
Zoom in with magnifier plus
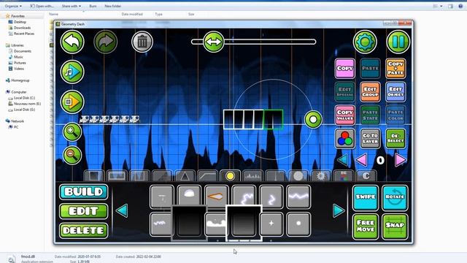[72, 131]
